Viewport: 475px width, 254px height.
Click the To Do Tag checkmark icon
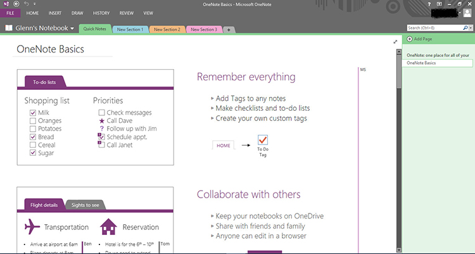tap(263, 140)
